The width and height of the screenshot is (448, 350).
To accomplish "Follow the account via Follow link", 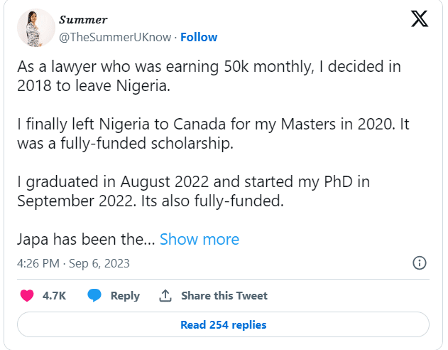I will point(200,37).
